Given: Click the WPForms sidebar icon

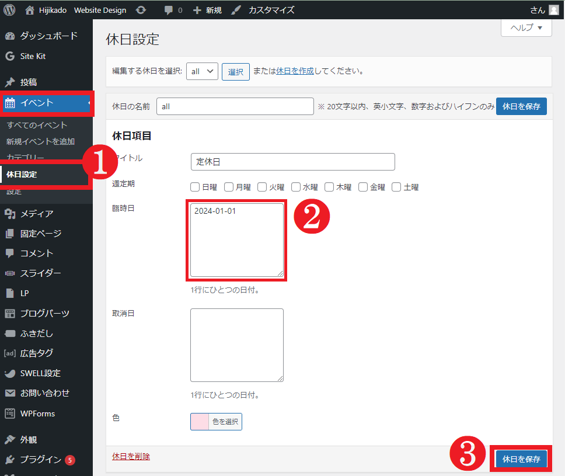Looking at the screenshot, I should [9, 414].
